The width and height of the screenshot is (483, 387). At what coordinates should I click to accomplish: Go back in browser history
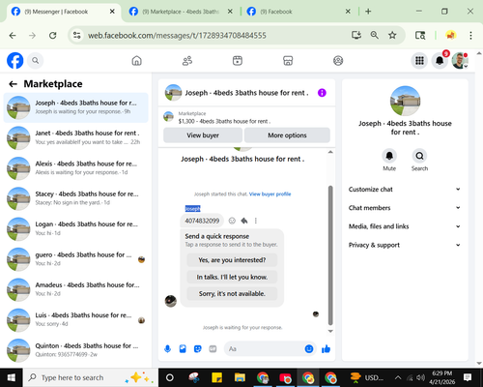coord(13,35)
